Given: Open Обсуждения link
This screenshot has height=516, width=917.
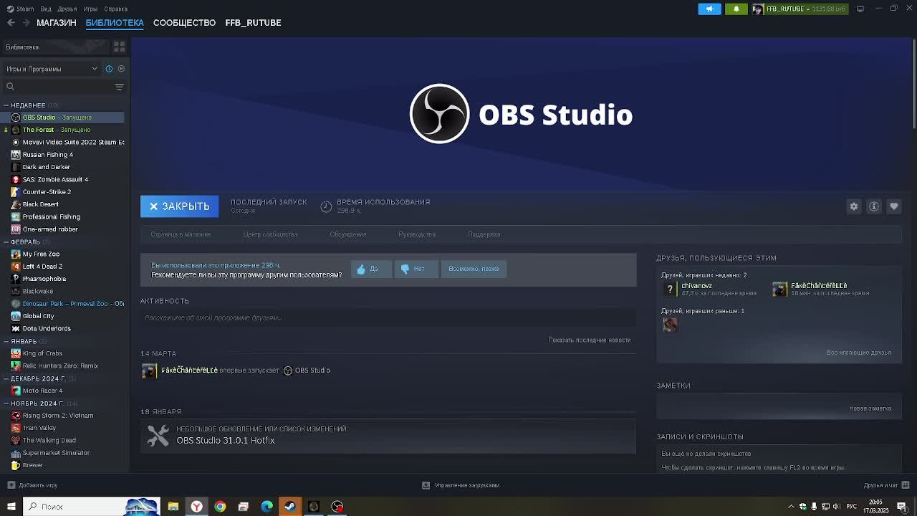Looking at the screenshot, I should tap(348, 234).
